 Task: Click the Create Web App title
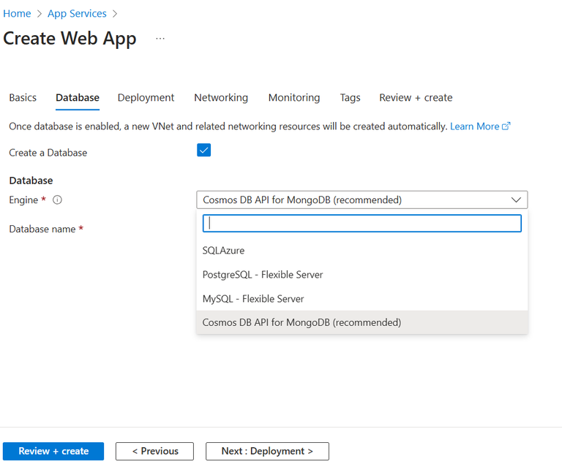click(x=70, y=38)
